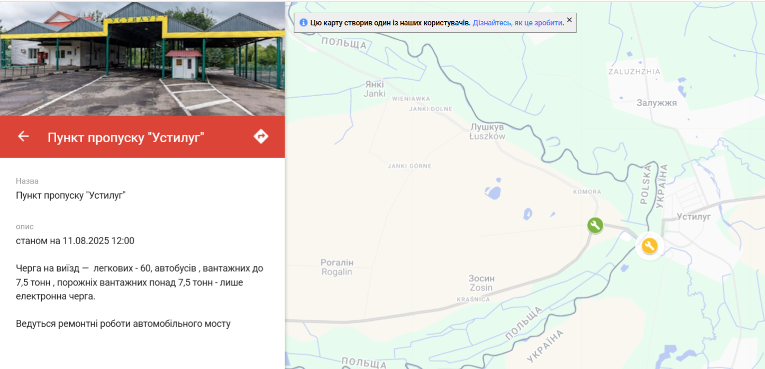
Task: Open the "Дізнайтесь, як це зробити" link
Action: [x=518, y=23]
